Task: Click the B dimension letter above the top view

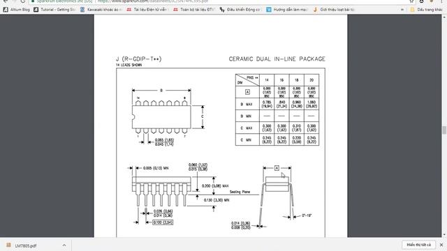Action: pyautogui.click(x=161, y=91)
